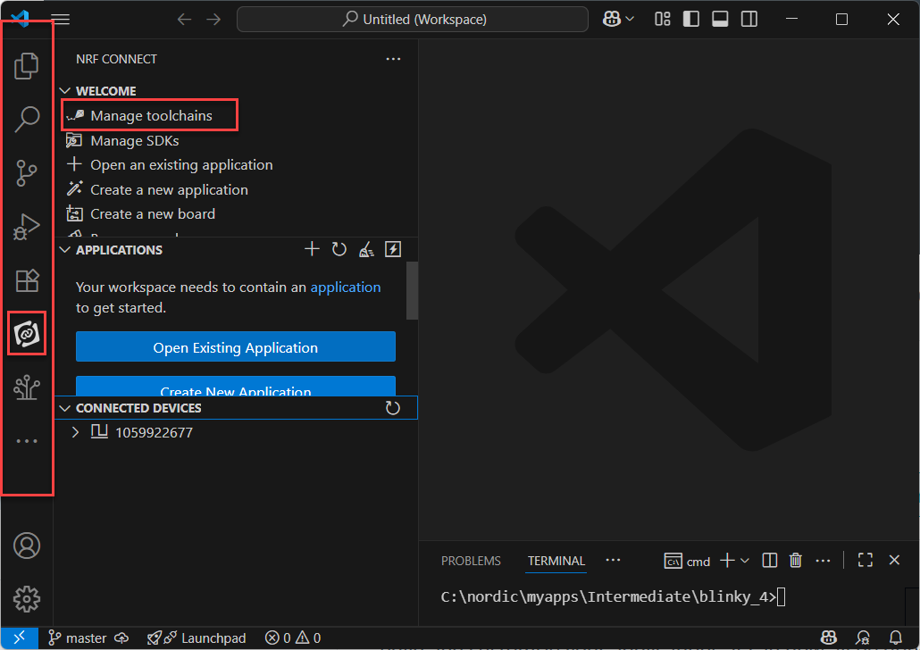Screen dimensions: 920x650
Task: Open the new terminal profile dropdown arrow
Action: pos(745,561)
